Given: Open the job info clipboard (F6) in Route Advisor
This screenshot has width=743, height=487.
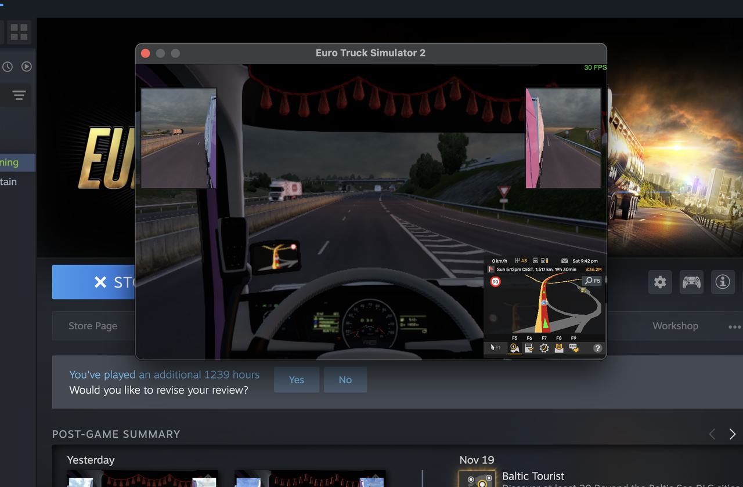Looking at the screenshot, I should (x=529, y=348).
